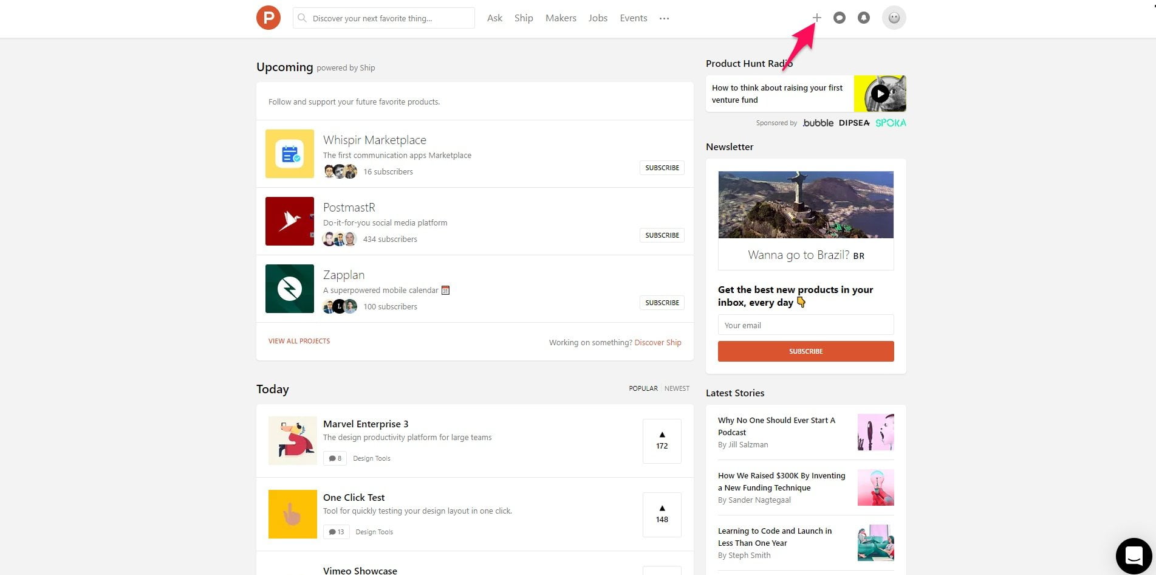Open the Learning to Code story thumbnail
The height and width of the screenshot is (575, 1156).
875,543
